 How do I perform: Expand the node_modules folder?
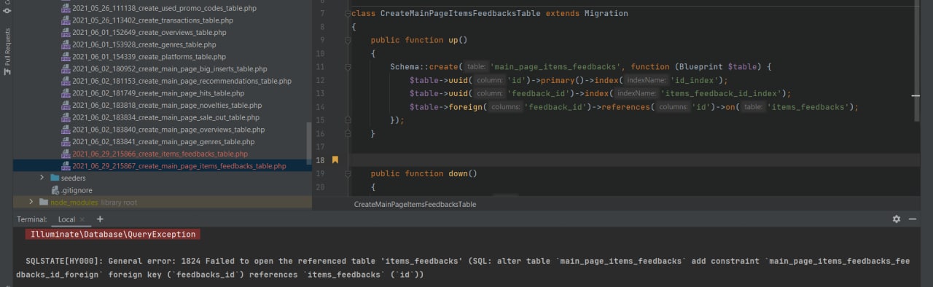[x=31, y=202]
